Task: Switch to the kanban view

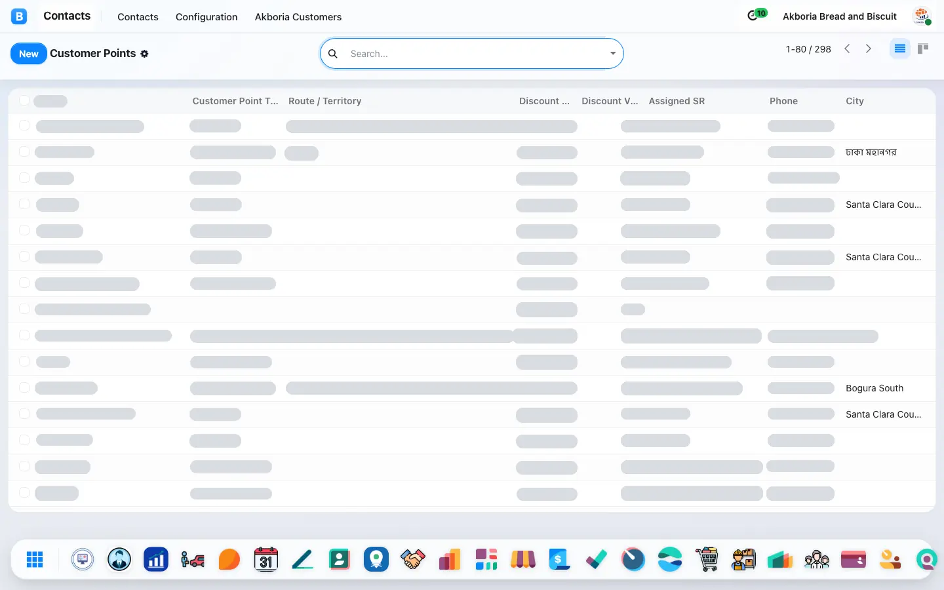Action: click(923, 49)
